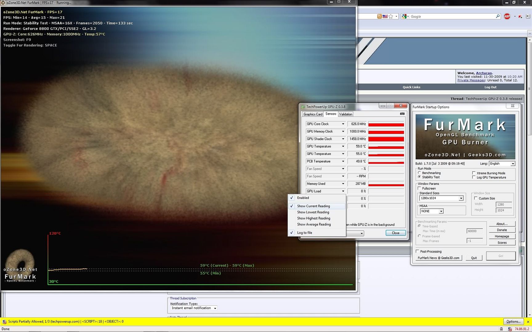Open the Adblock Plus ABP icon
The width and height of the screenshot is (532, 332).
[507, 17]
